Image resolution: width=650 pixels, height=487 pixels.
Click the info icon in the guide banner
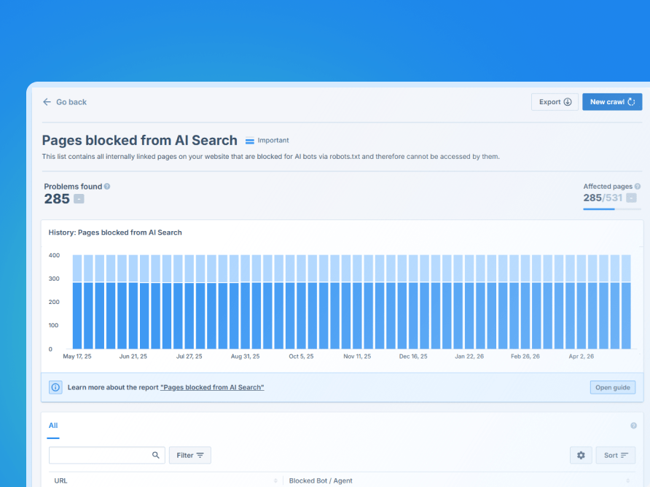(55, 387)
